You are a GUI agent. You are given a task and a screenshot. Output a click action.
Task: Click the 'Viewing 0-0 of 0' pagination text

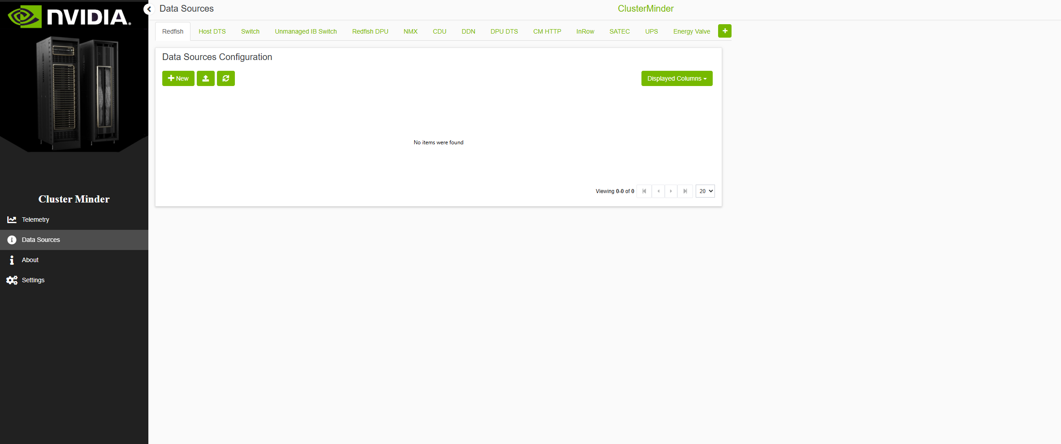[x=615, y=191]
